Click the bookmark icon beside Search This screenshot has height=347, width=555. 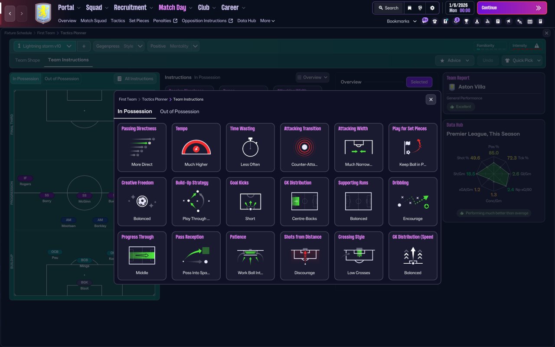pyautogui.click(x=409, y=8)
